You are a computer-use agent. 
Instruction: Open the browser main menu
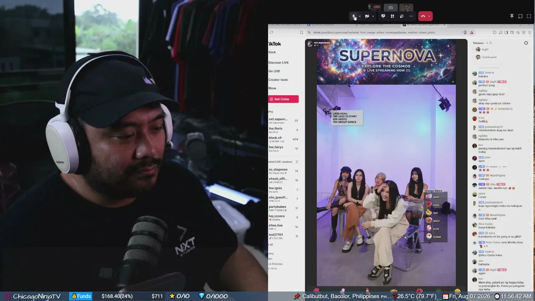click(530, 32)
